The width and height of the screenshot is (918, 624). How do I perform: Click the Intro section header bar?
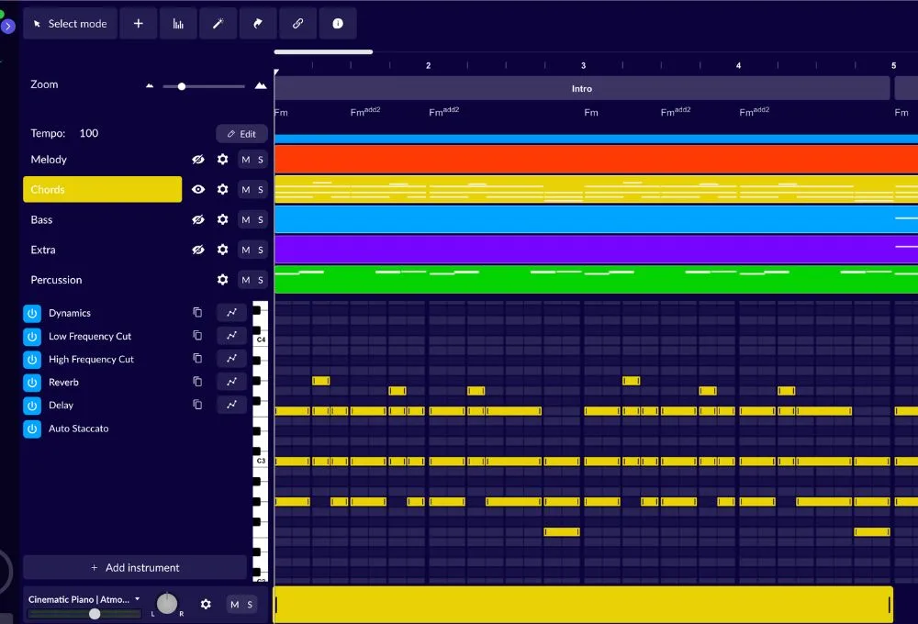coord(582,88)
